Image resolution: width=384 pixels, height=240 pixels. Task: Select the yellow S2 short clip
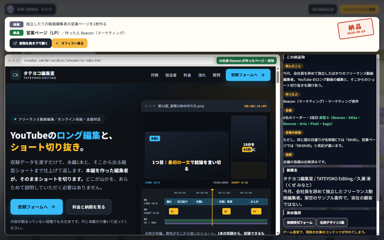226,211
